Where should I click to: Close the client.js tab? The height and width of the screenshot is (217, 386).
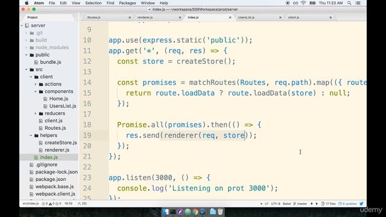(331, 17)
